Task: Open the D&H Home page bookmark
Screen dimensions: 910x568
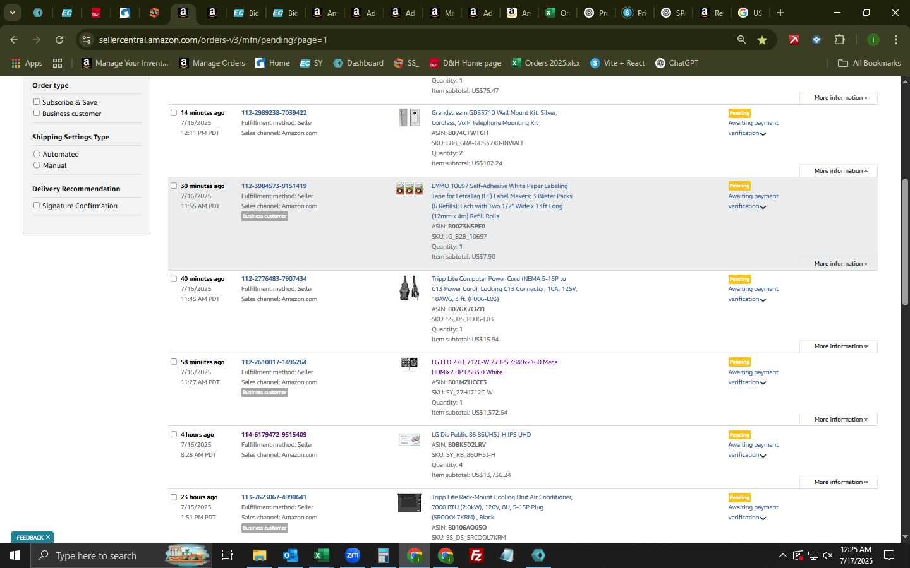Action: (465, 63)
